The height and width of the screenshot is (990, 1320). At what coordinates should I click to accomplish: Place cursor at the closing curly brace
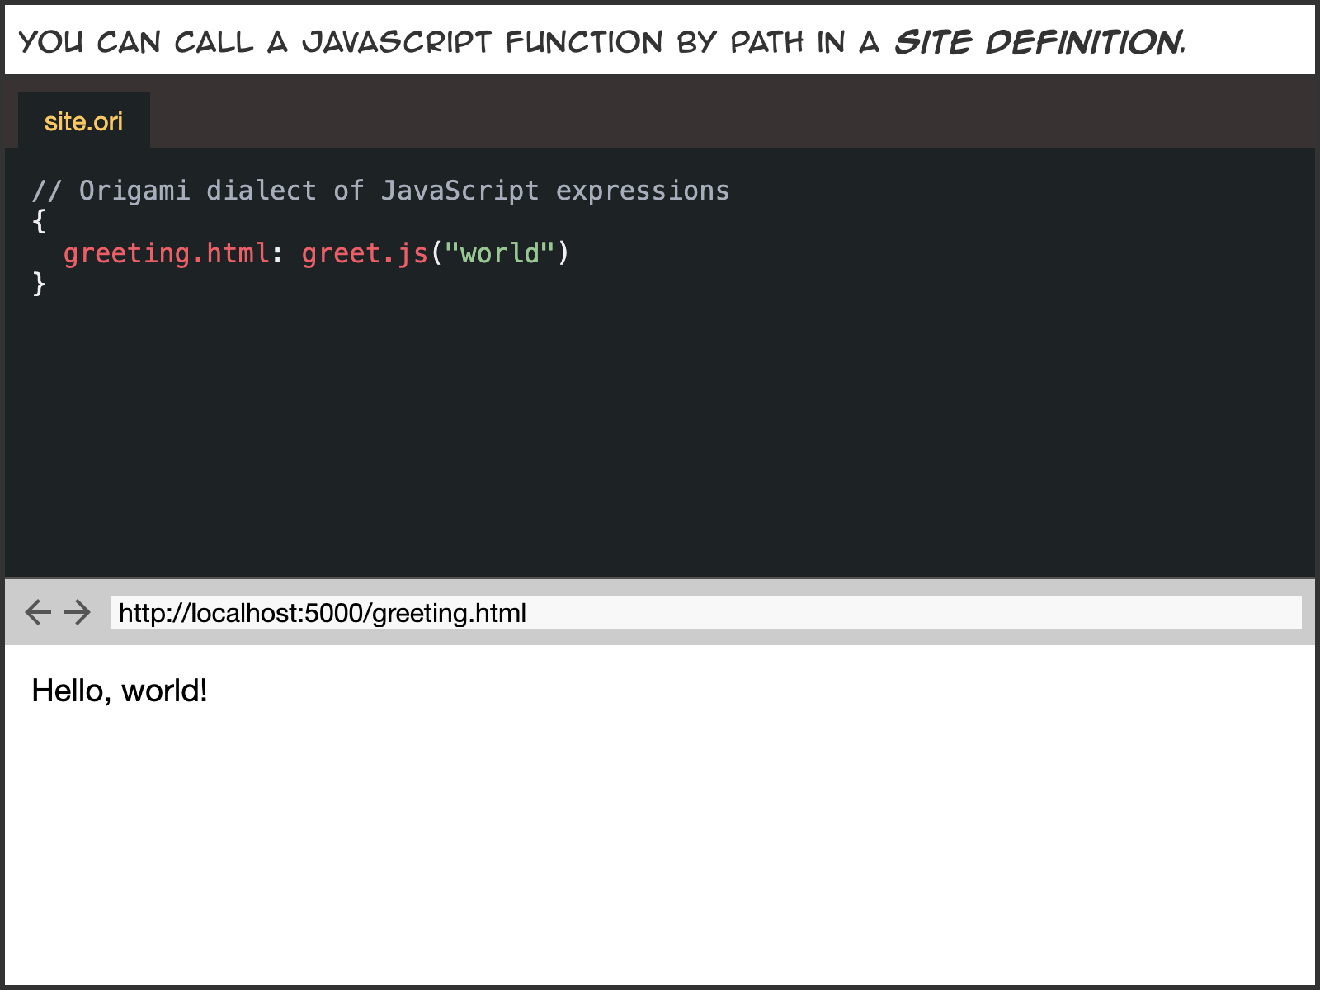[39, 285]
